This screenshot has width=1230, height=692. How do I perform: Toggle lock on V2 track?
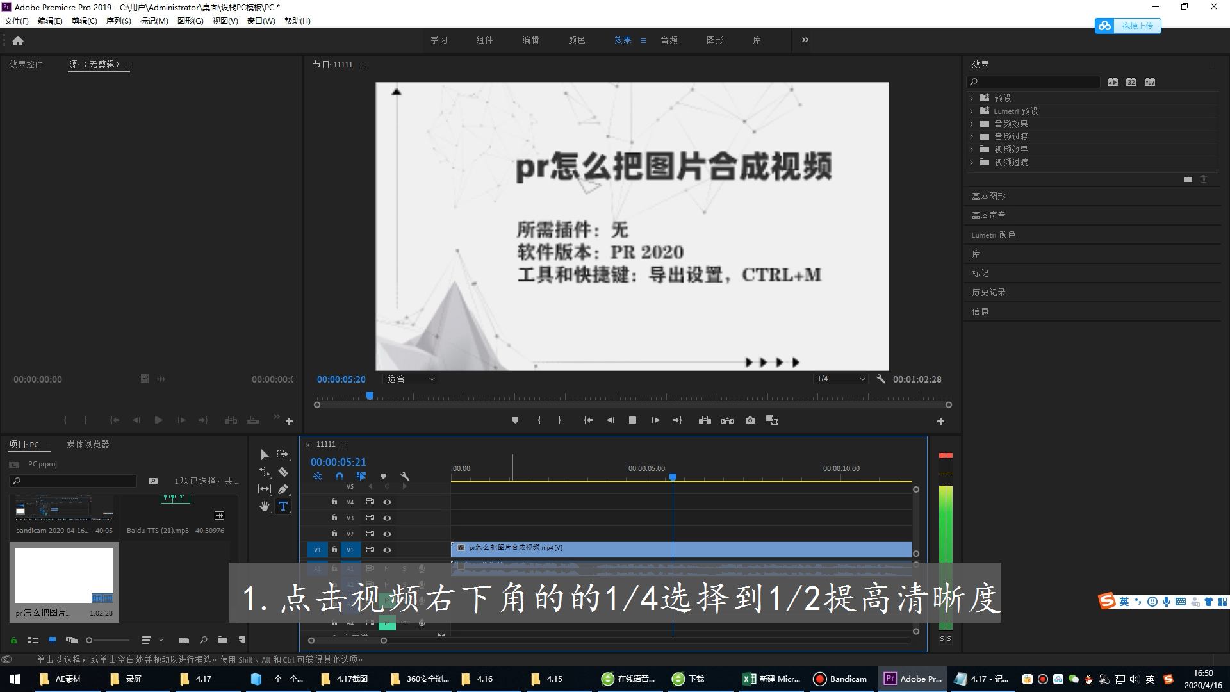coord(334,534)
